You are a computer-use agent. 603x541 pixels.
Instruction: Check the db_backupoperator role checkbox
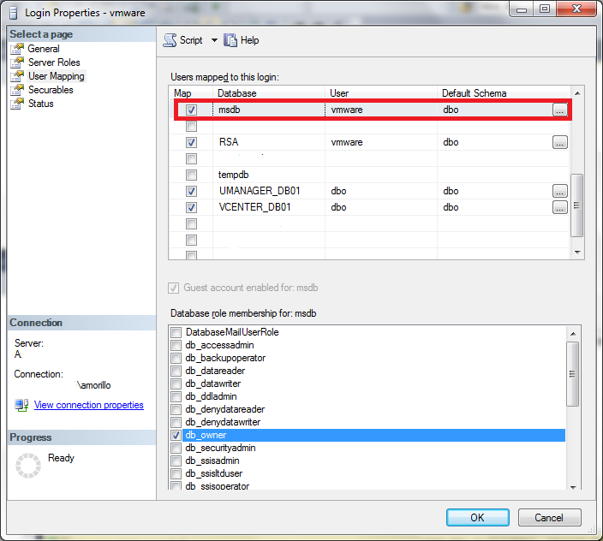[x=176, y=358]
